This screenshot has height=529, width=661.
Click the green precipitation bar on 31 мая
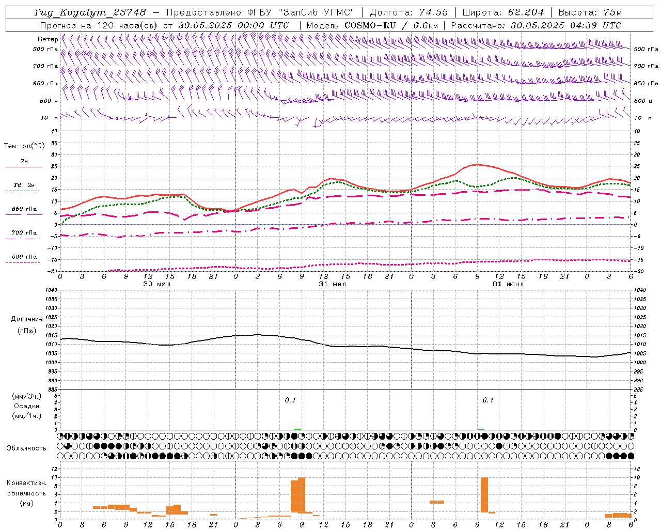click(x=297, y=429)
